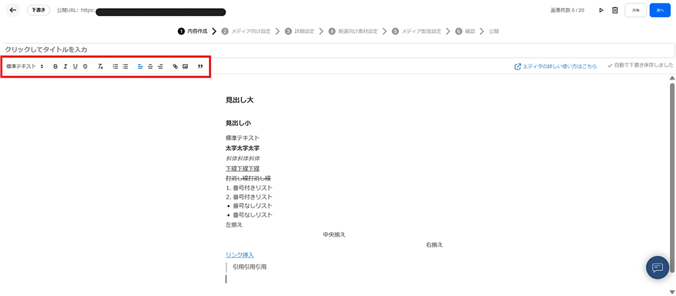Toggle italic formatting
The height and width of the screenshot is (296, 676).
pos(65,67)
